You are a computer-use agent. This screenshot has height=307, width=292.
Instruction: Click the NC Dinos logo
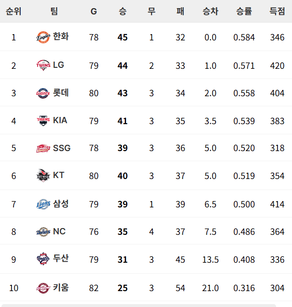(43, 231)
